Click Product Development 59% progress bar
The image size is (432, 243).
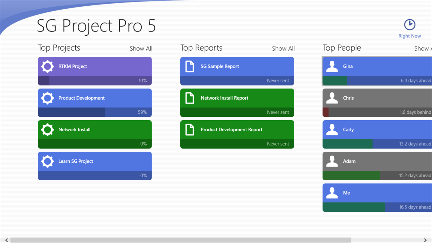tap(95, 112)
